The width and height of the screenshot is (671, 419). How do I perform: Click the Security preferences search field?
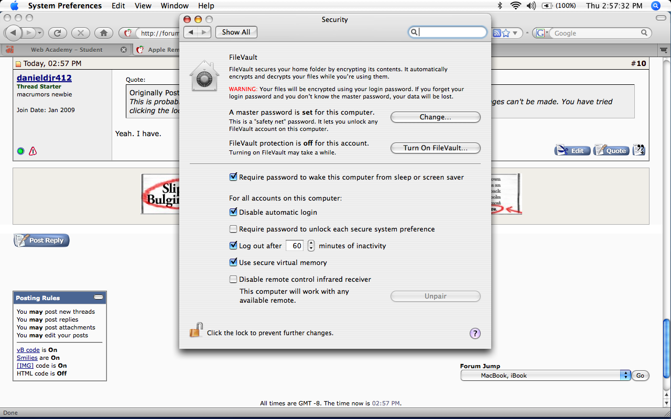pos(448,32)
